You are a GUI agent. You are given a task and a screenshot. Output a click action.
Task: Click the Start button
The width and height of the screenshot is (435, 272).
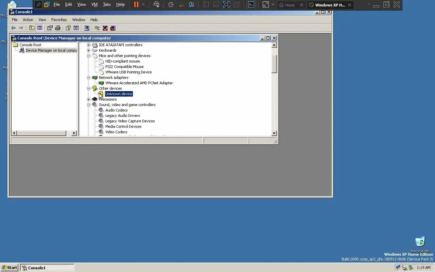[x=10, y=268]
